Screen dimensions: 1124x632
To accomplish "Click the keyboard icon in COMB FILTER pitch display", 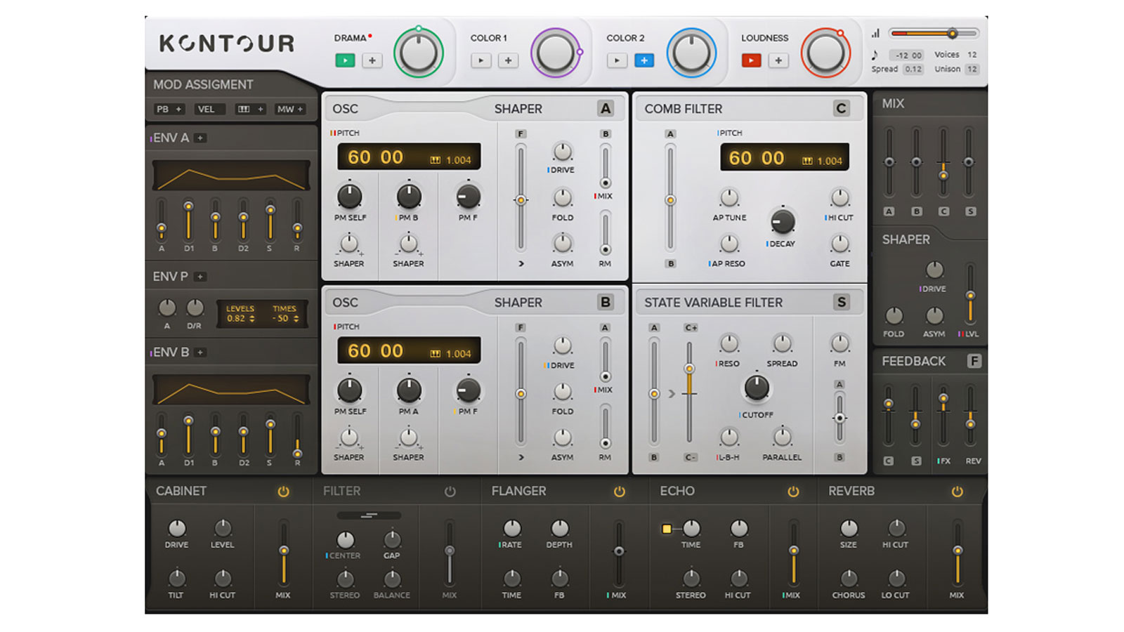I will (808, 161).
